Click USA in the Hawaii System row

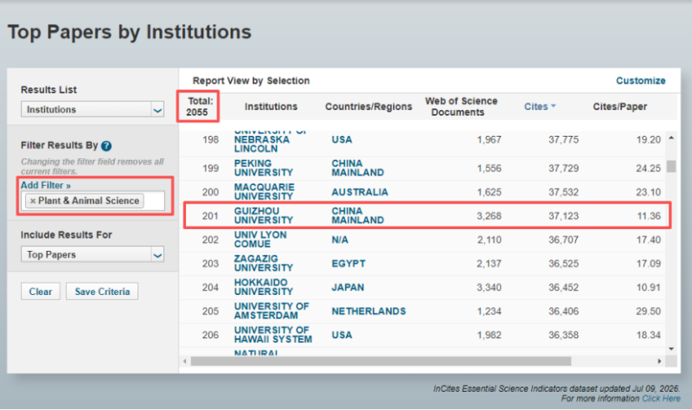342,335
